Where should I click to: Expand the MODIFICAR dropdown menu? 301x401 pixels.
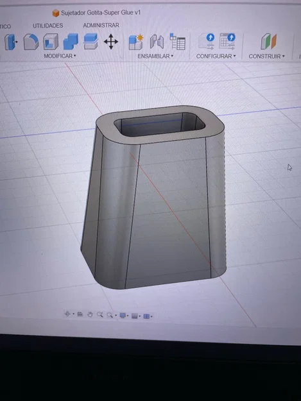(60, 56)
